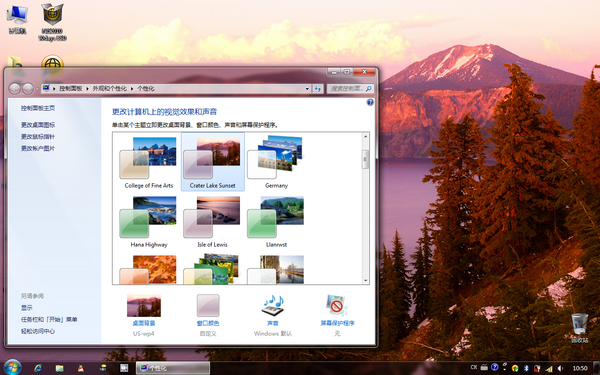This screenshot has height=375, width=600.
Task: Click the 10:50 clock
Action: pyautogui.click(x=580, y=368)
